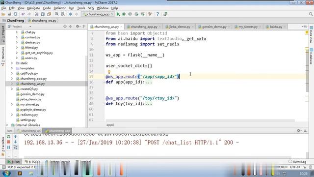This screenshot has width=314, height=177.
Task: Click the Run with Coverage icon
Action: pyautogui.click(x=130, y=14)
